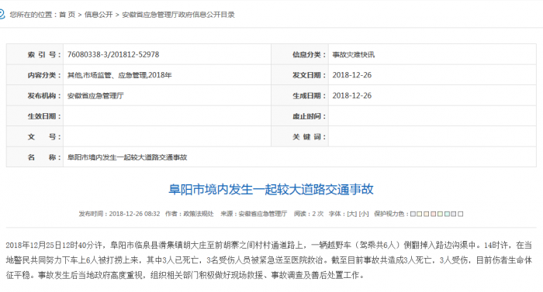Open the 信息公开 breadcrumb link
Image resolution: width=543 pixels, height=292 pixels.
(99, 15)
